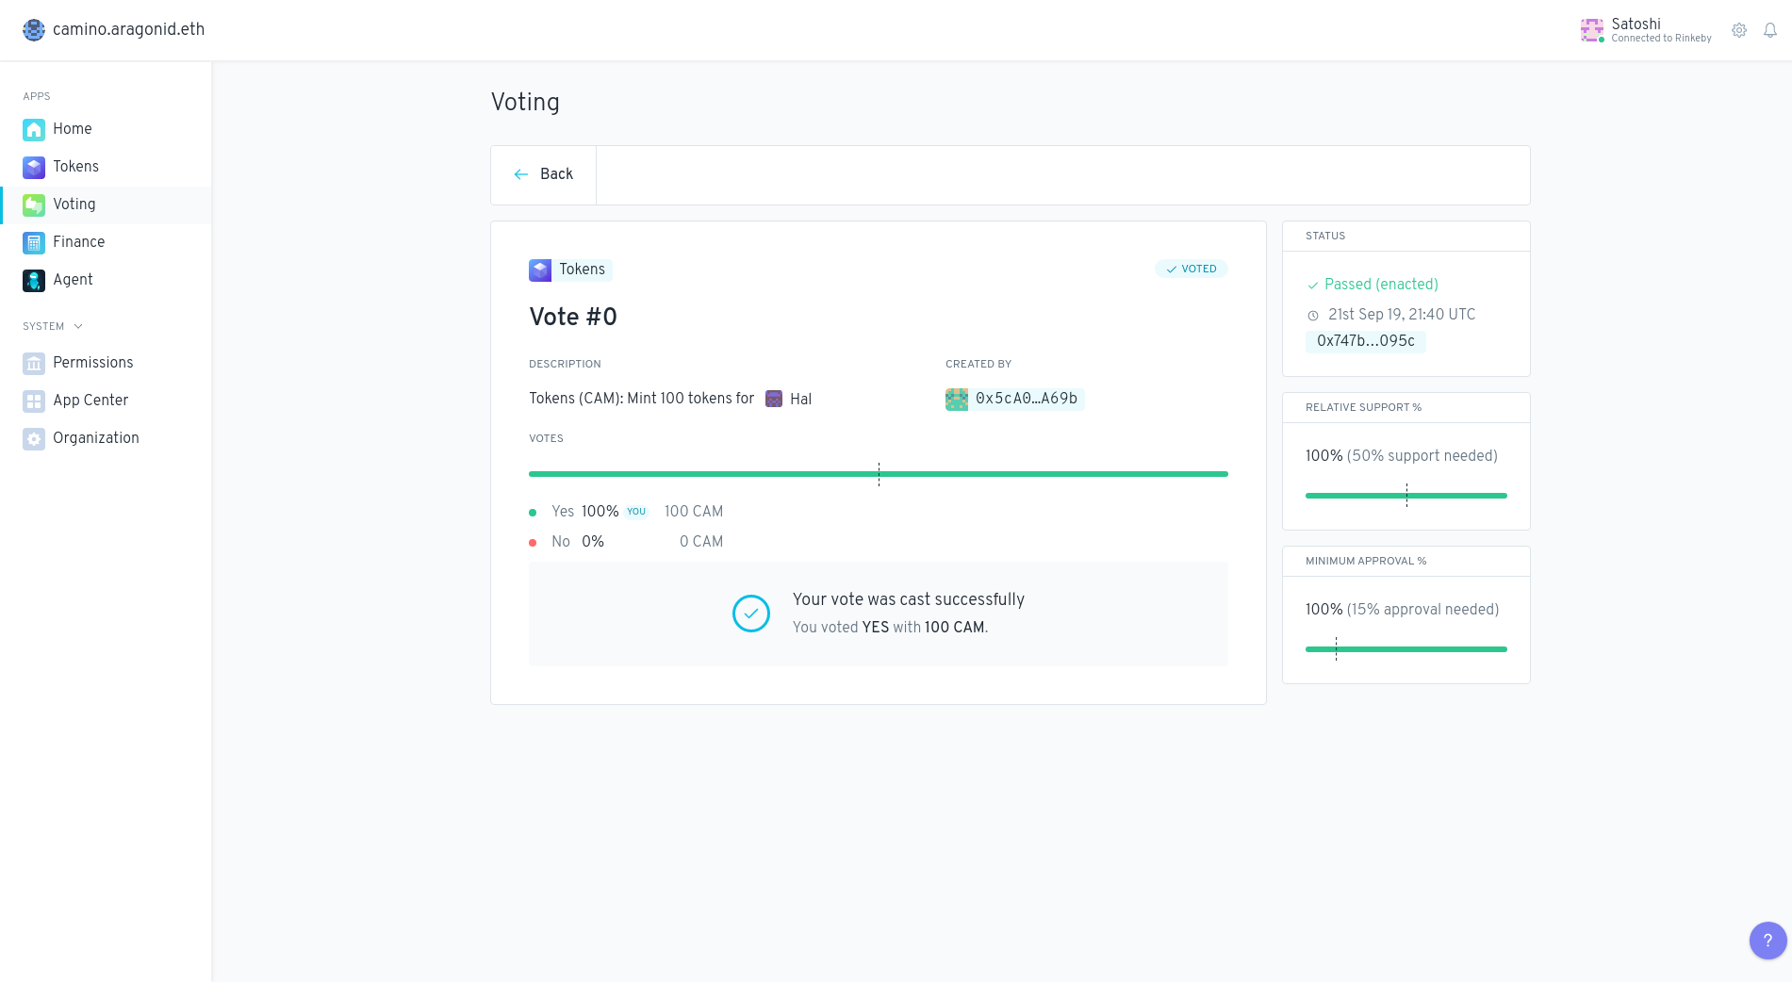Image resolution: width=1792 pixels, height=982 pixels.
Task: Click the notifications bell icon
Action: click(1770, 30)
